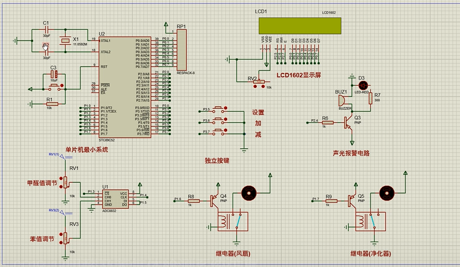Adjust the RV3 benzene potentiometer

point(66,238)
